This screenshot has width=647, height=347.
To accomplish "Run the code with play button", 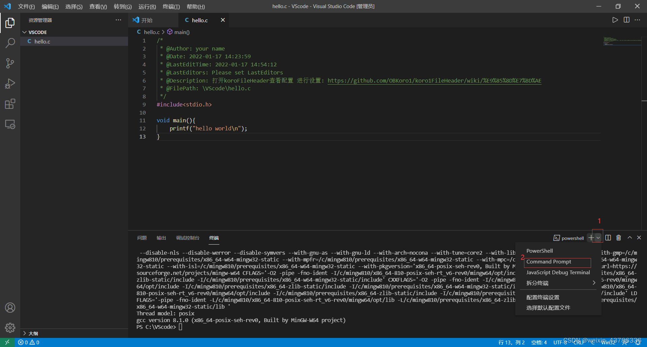I will 615,20.
